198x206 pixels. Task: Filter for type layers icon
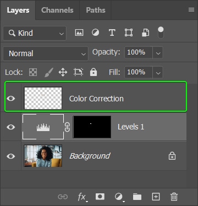pyautogui.click(x=112, y=33)
